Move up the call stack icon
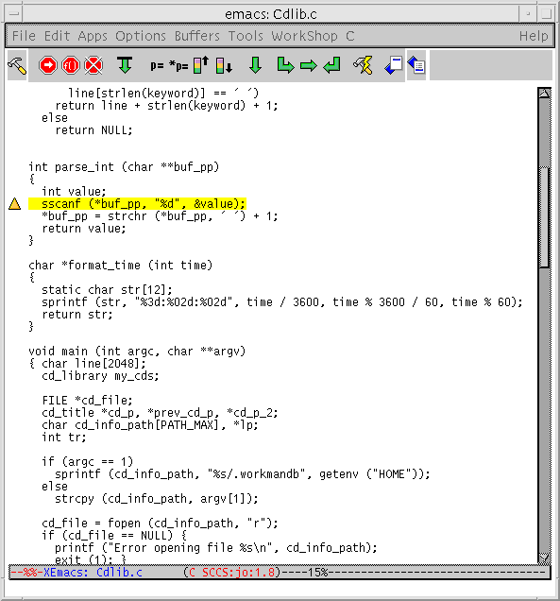The image size is (560, 601). (201, 65)
